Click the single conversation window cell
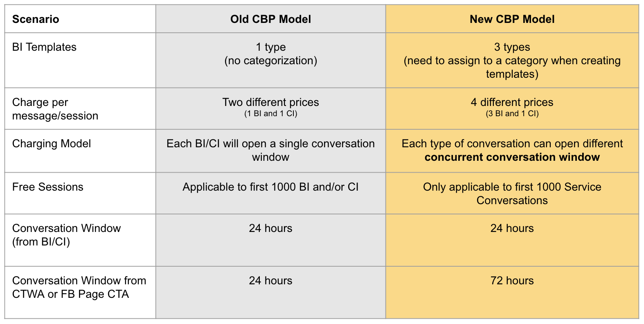Screen dimensions: 644x324 click(x=270, y=151)
